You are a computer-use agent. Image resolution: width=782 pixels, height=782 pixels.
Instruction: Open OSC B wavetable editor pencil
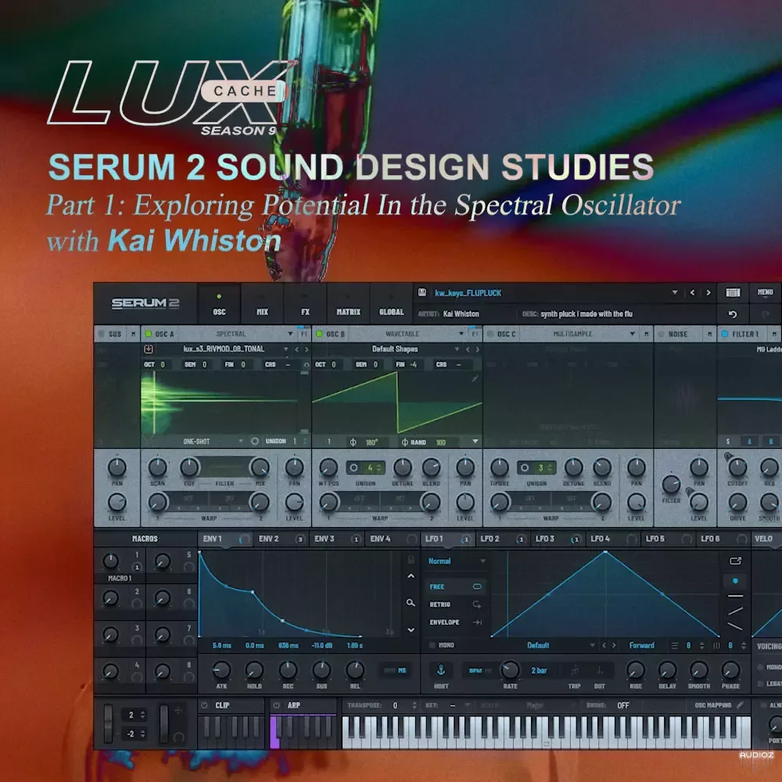tap(475, 379)
